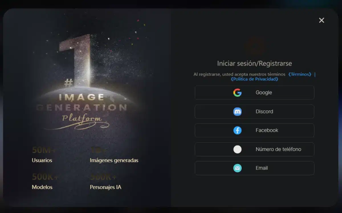The height and width of the screenshot is (213, 342).
Task: Click the Personajes IA statistic label
Action: [x=105, y=187]
